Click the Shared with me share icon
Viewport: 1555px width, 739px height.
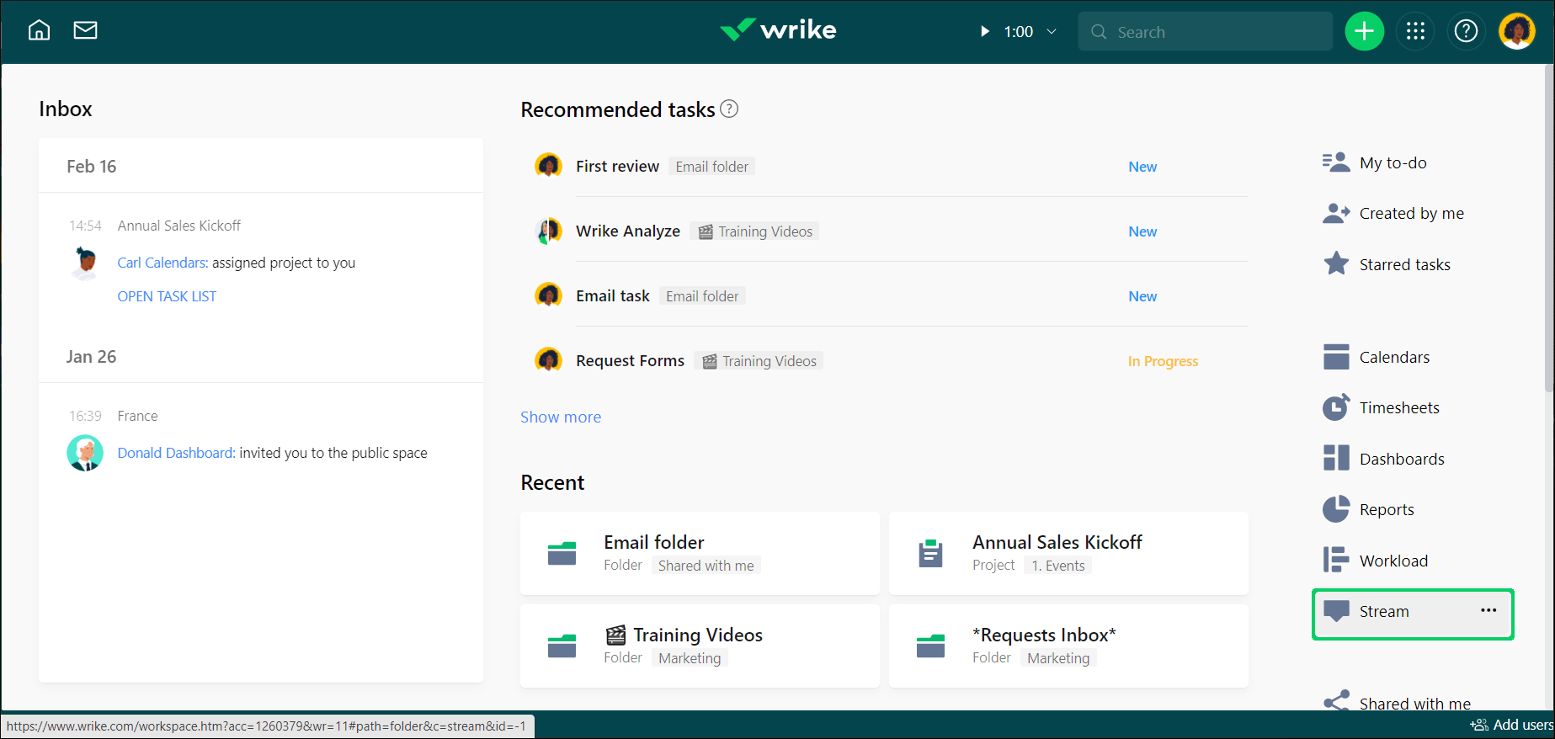click(1336, 700)
